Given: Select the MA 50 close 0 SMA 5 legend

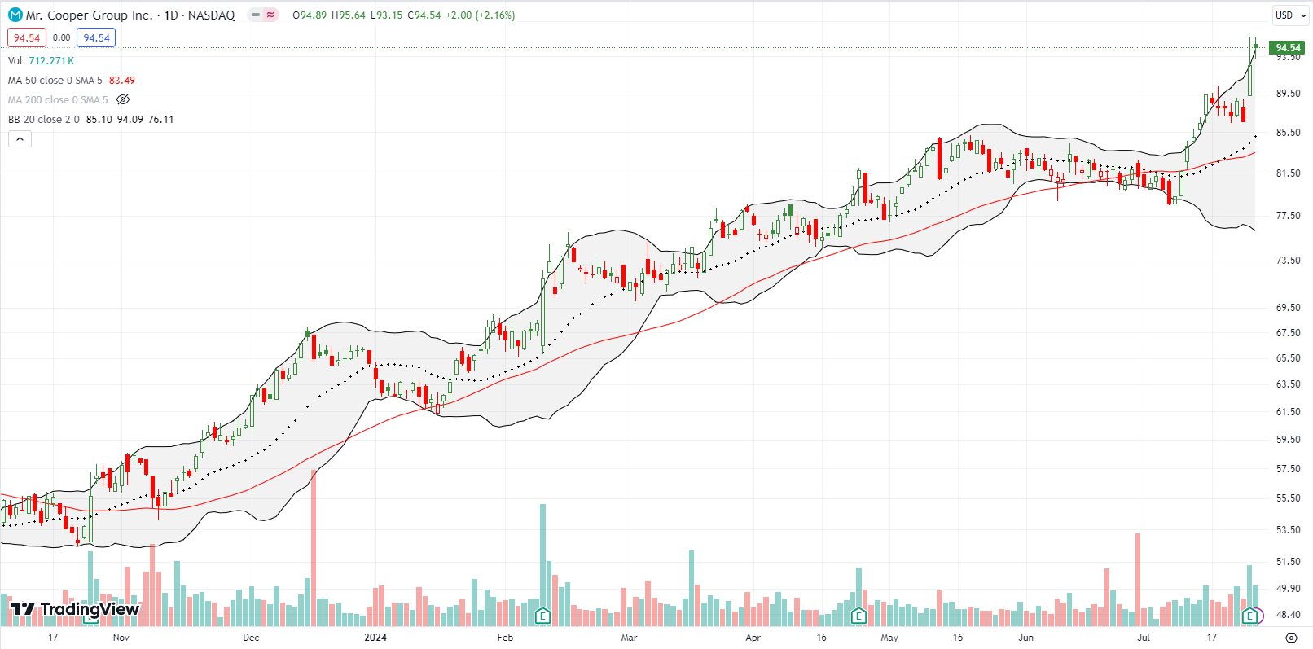Looking at the screenshot, I should point(55,80).
